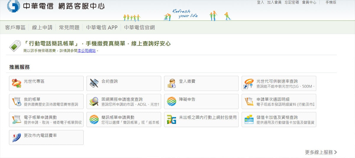Open the 常見問題 menu
This screenshot has height=158, width=355.
coord(69,27)
